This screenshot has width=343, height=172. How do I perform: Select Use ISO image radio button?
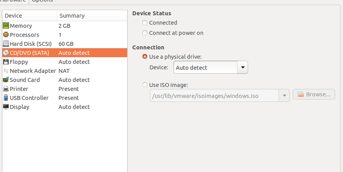coord(145,85)
